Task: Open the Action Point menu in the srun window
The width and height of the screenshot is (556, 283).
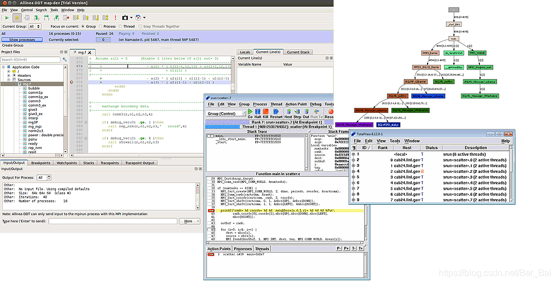Action: click(296, 105)
